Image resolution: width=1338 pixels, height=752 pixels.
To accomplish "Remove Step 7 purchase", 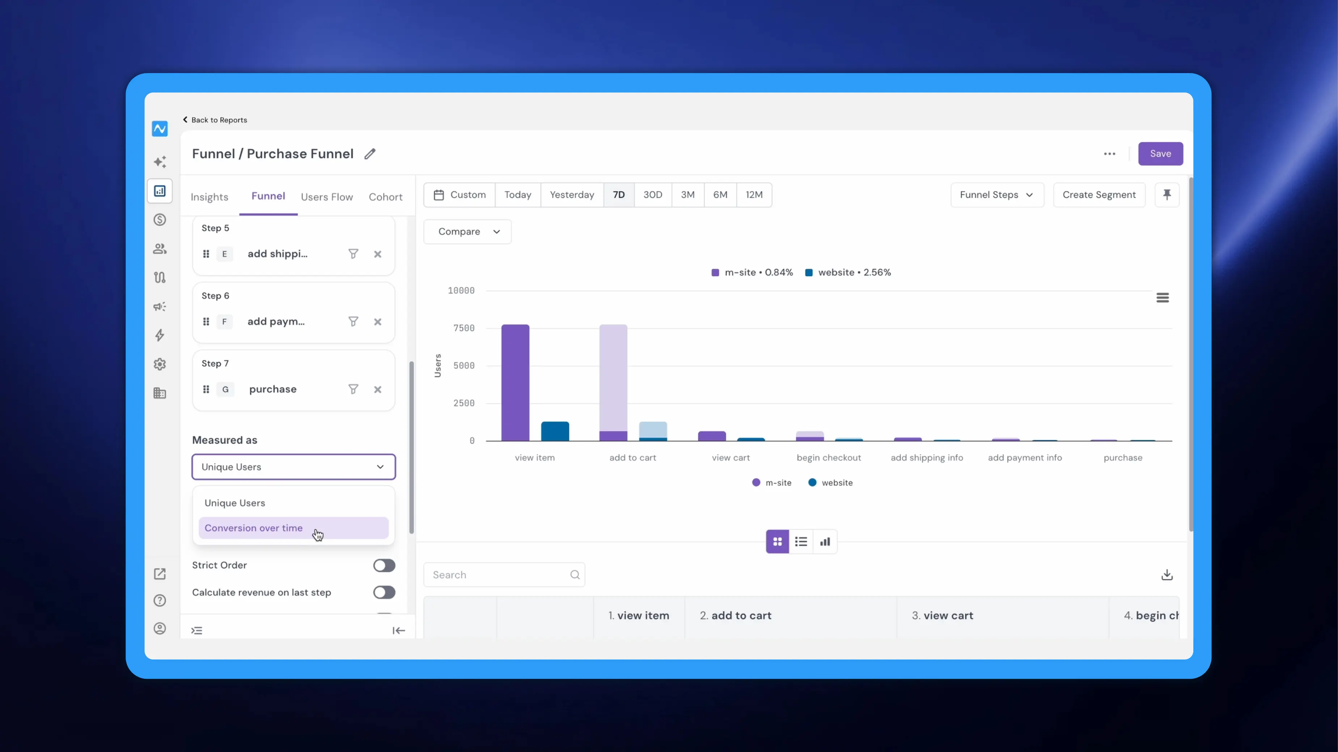I will (378, 389).
